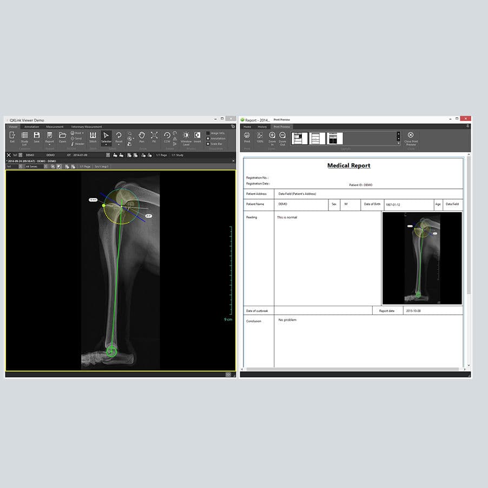Toggle the Scale Bar checkbox
488x488 pixels.
[x=209, y=144]
